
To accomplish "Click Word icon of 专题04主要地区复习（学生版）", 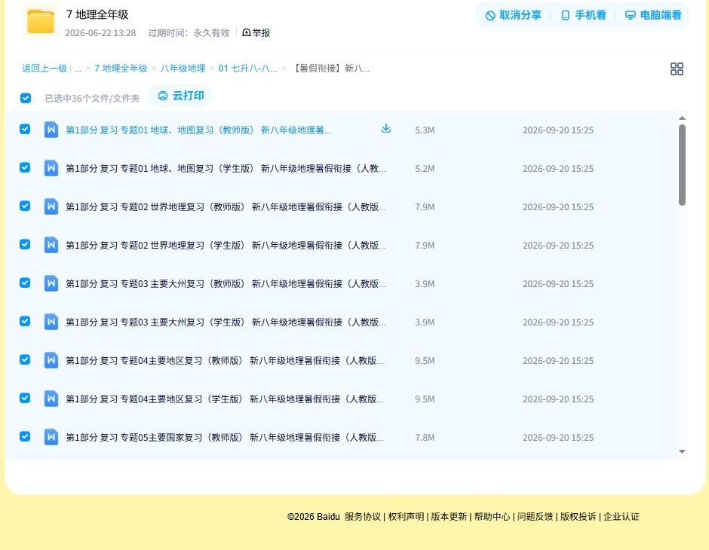I will (x=51, y=399).
